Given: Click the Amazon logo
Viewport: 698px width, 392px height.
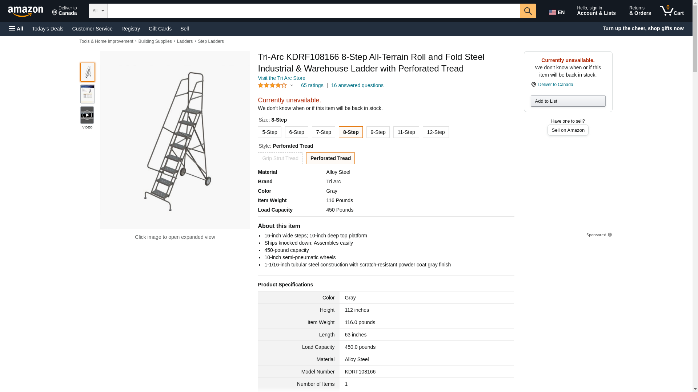Looking at the screenshot, I should point(25,11).
